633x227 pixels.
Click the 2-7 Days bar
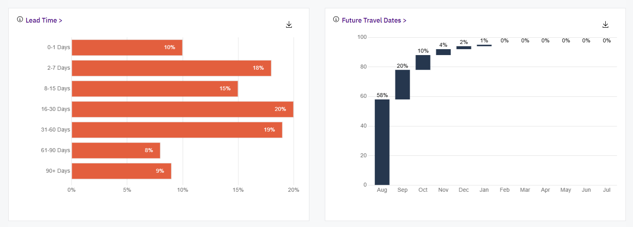click(171, 68)
